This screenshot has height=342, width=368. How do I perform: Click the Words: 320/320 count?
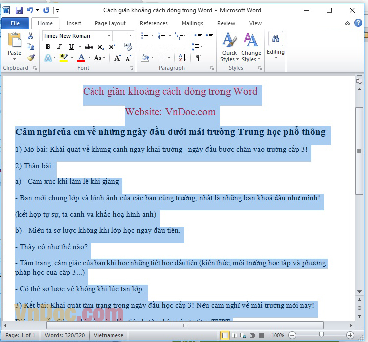[x=65, y=335]
